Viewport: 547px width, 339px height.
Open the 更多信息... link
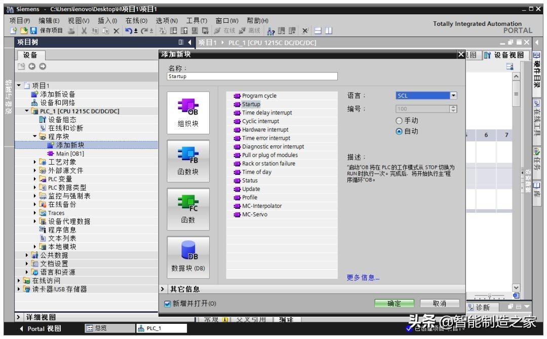(363, 278)
